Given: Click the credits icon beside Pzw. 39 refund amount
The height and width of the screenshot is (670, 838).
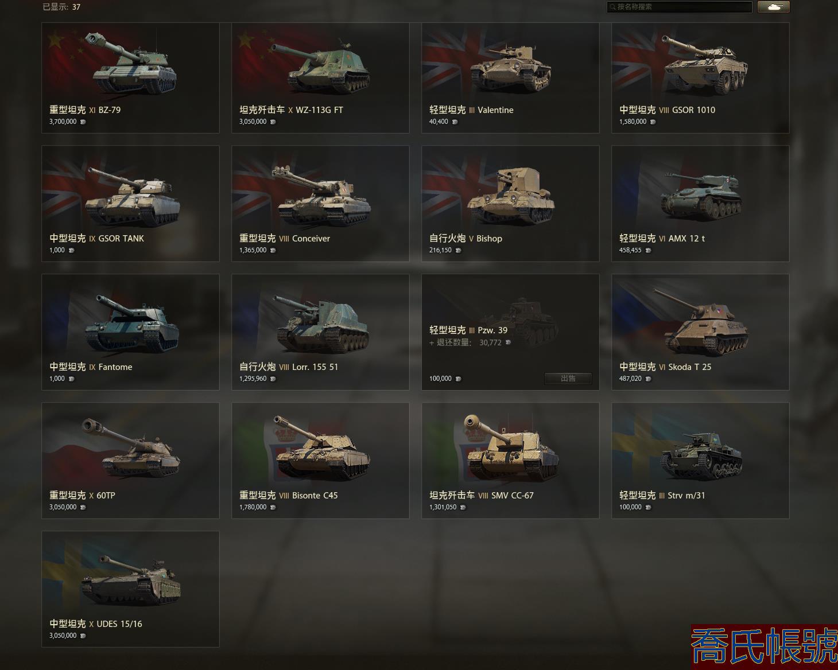Looking at the screenshot, I should point(508,342).
